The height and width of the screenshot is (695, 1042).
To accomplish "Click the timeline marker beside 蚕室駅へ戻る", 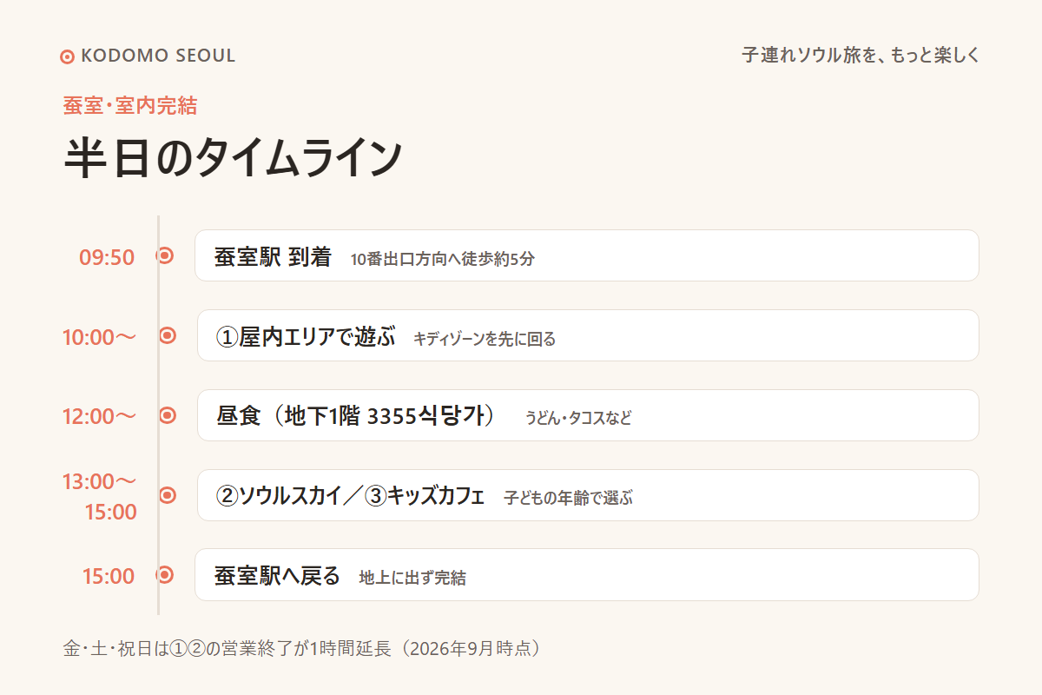I will (165, 575).
